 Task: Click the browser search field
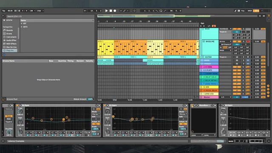50,16
